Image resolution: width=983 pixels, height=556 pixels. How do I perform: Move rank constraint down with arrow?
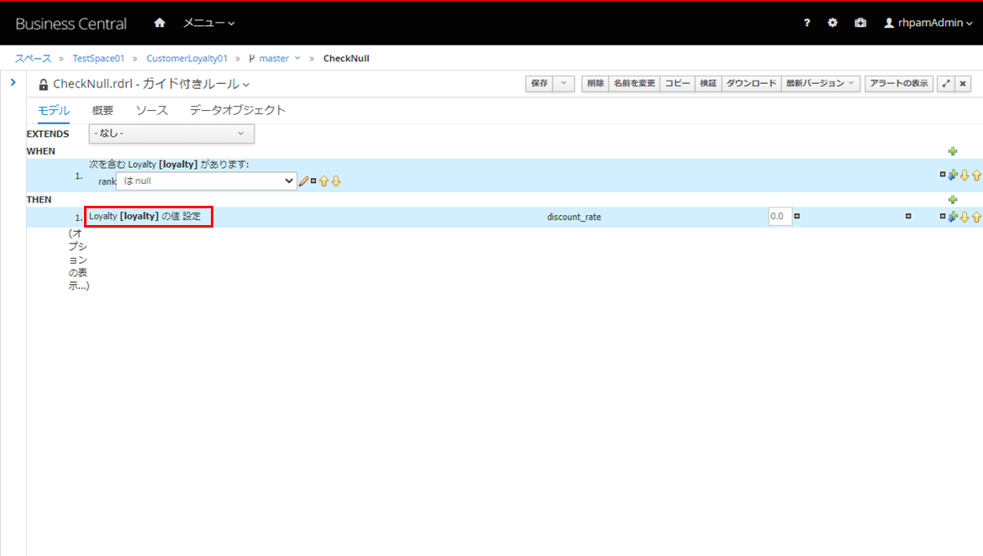(x=336, y=181)
